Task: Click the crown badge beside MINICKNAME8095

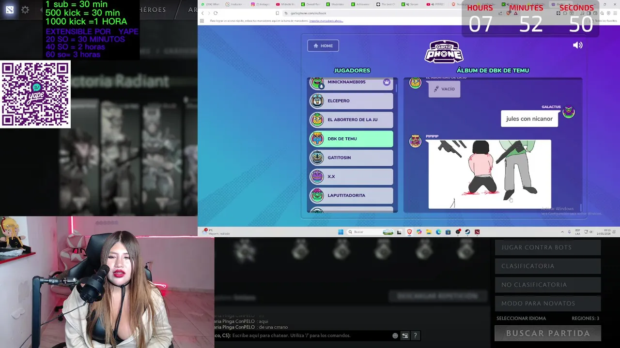Action: (387, 82)
